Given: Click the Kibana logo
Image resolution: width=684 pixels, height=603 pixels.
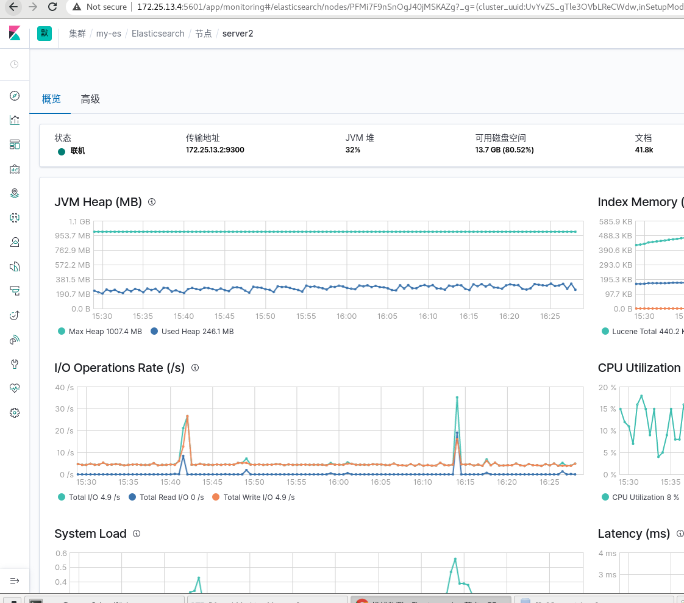Looking at the screenshot, I should point(15,33).
